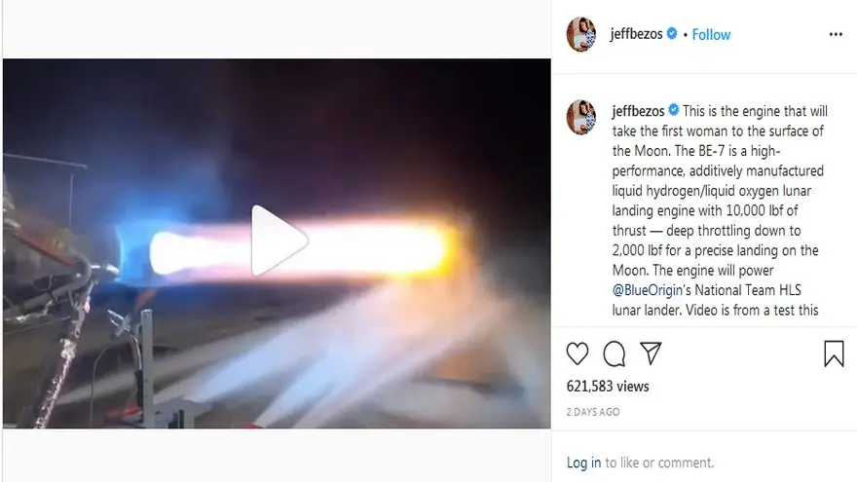Click the Log in link
Viewport: 857px width, 482px height.
click(583, 463)
